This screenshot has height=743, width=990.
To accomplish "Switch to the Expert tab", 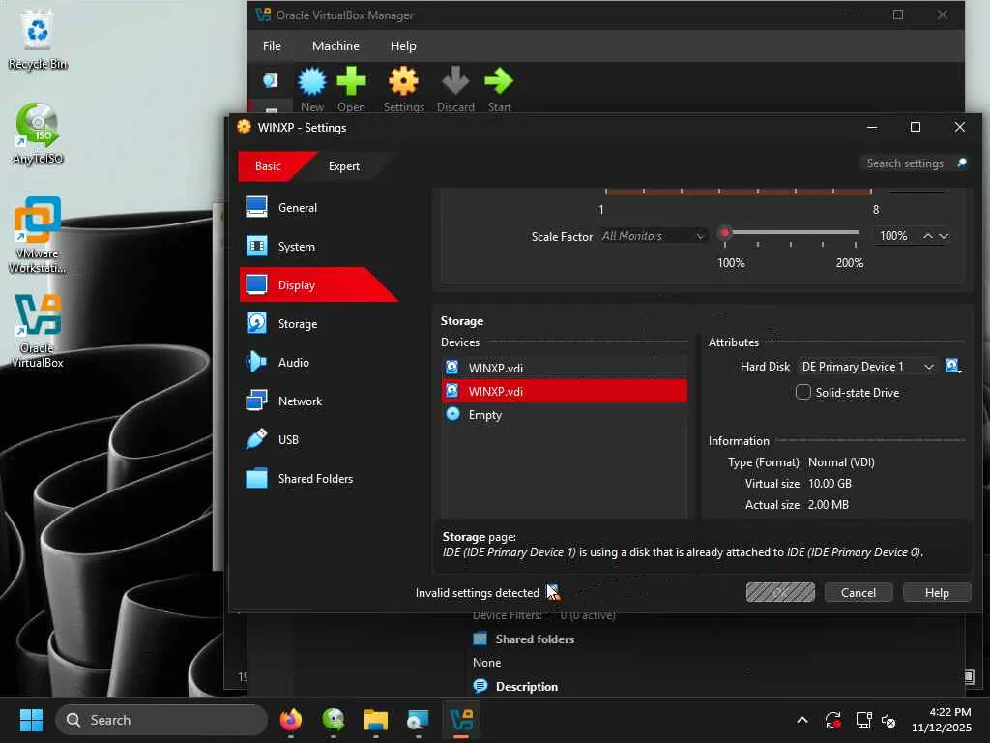I will [x=344, y=166].
